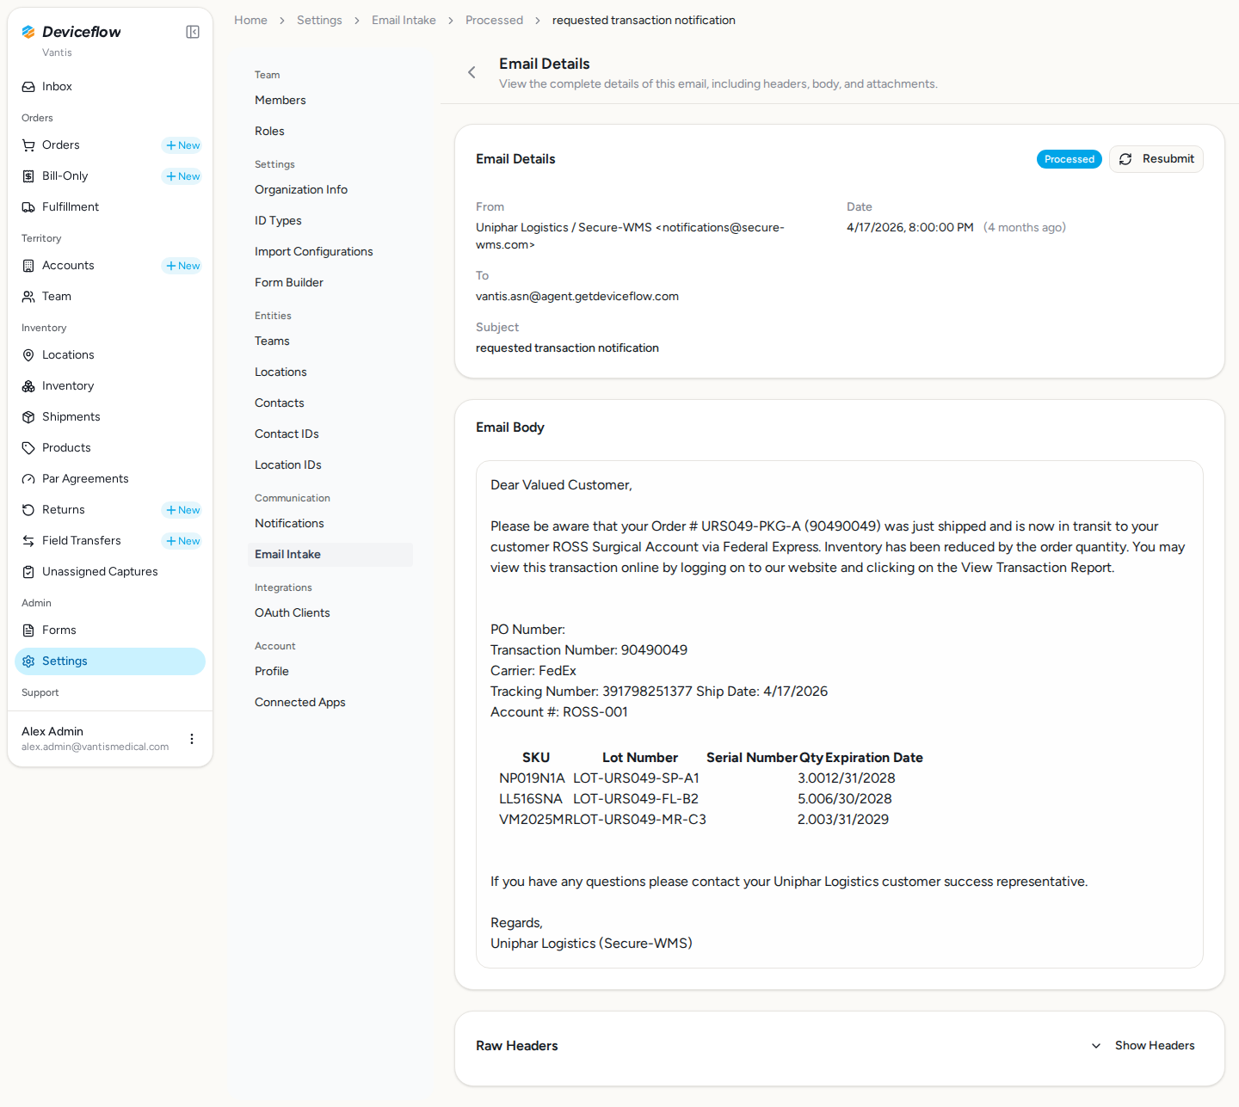Image resolution: width=1239 pixels, height=1107 pixels.
Task: Resubmit this processed email
Action: coord(1156,159)
